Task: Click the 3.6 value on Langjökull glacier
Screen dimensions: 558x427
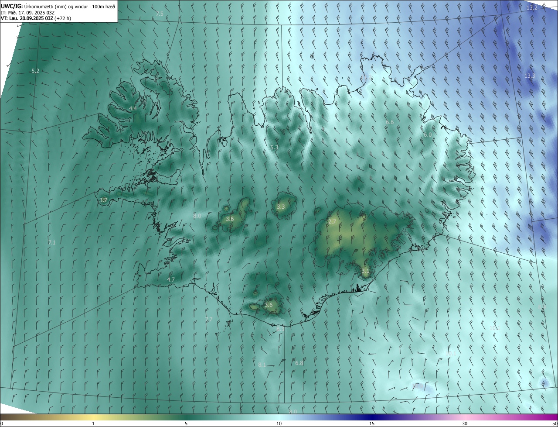Action: pos(230,219)
